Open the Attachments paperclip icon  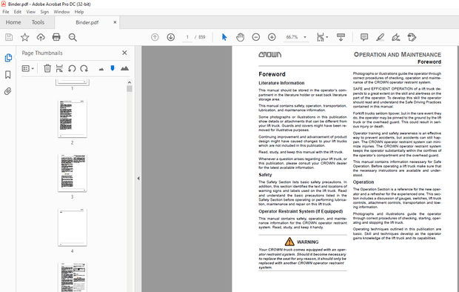point(8,91)
